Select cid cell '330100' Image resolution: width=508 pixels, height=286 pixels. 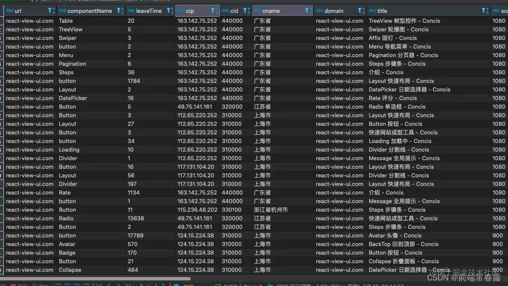236,210
